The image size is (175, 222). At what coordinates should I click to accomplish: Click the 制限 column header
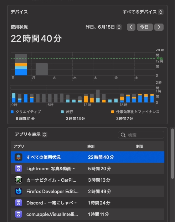[x=140, y=146]
